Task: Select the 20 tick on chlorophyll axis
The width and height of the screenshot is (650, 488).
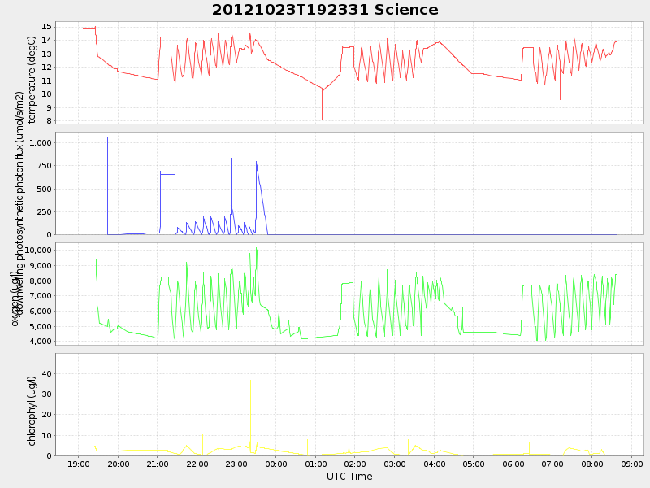Action: coord(46,415)
